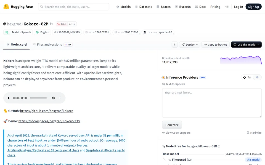Switch to the second inference provider icon
Image resolution: width=265 pixels, height=165 pixels.
[257, 78]
